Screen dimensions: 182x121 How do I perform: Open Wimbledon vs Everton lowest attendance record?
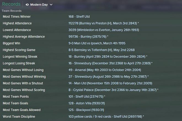pyautogui.click(x=104, y=30)
